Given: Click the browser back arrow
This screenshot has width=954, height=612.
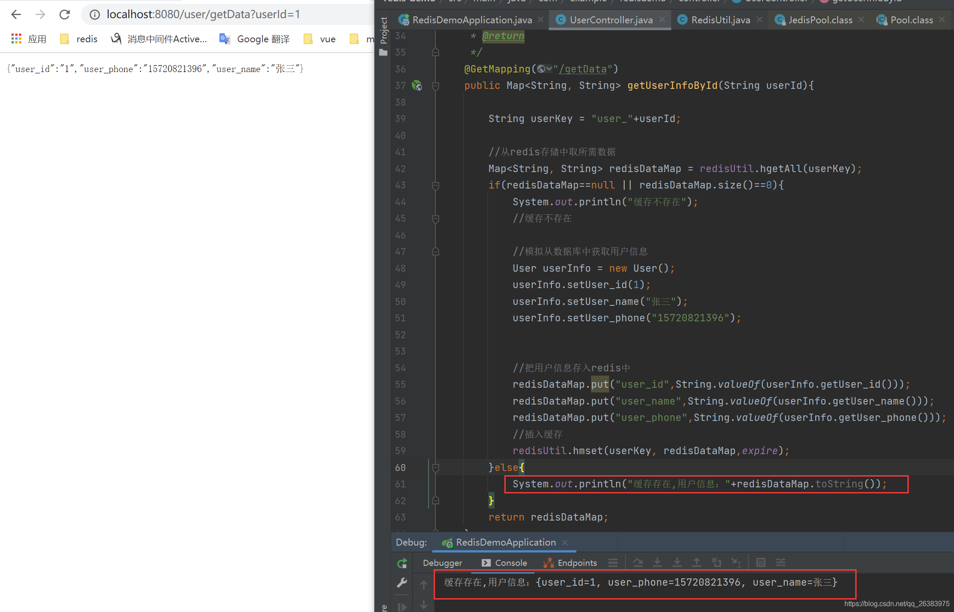Looking at the screenshot, I should point(16,15).
